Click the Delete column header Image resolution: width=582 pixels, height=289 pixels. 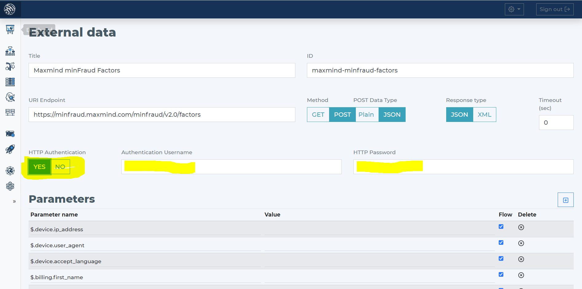pyautogui.click(x=527, y=215)
